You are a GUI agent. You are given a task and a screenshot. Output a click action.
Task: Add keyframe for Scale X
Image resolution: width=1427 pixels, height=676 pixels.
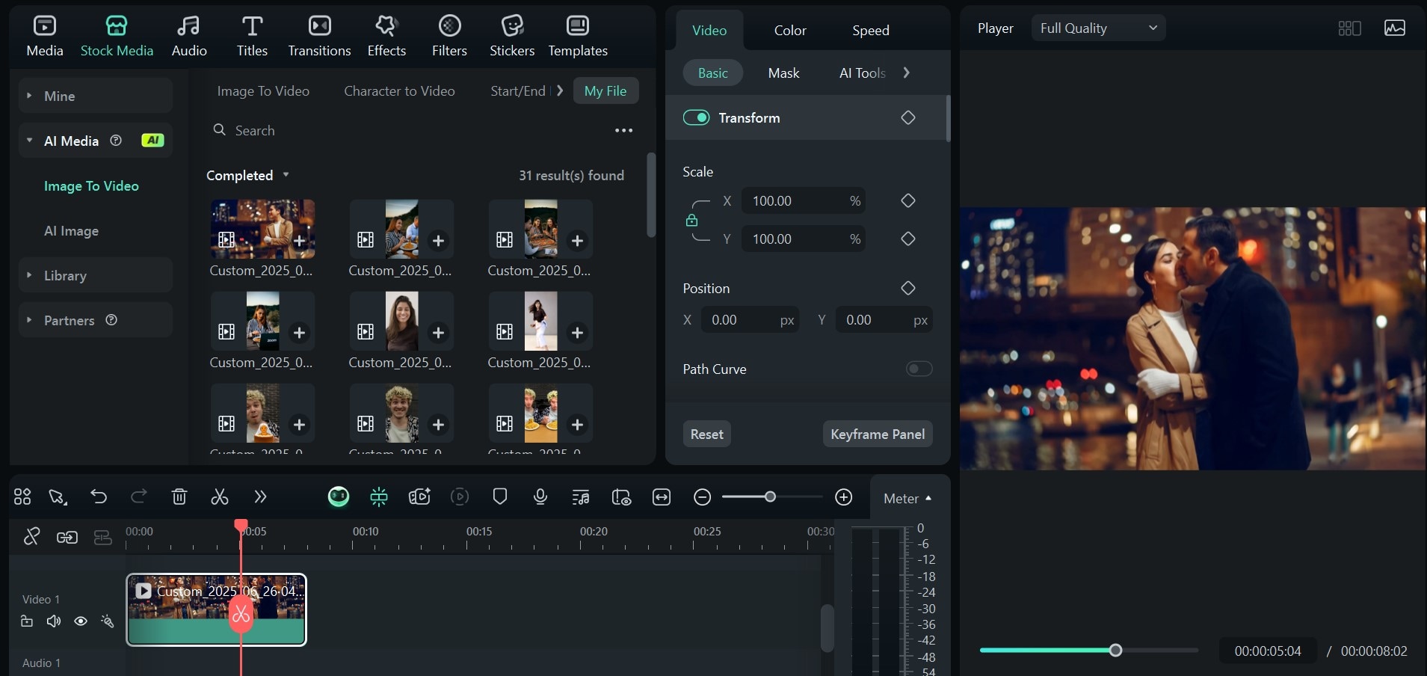pos(908,200)
